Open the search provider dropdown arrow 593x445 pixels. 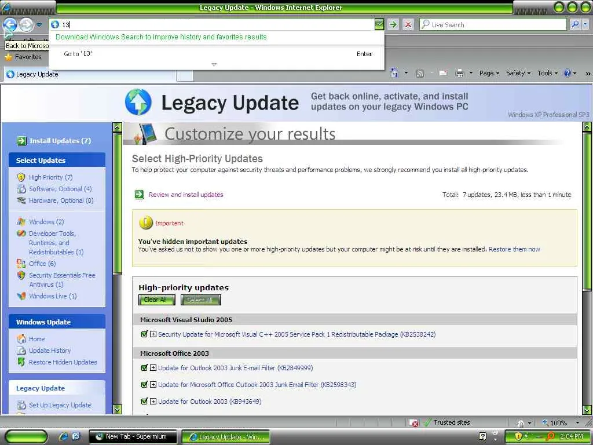point(585,24)
